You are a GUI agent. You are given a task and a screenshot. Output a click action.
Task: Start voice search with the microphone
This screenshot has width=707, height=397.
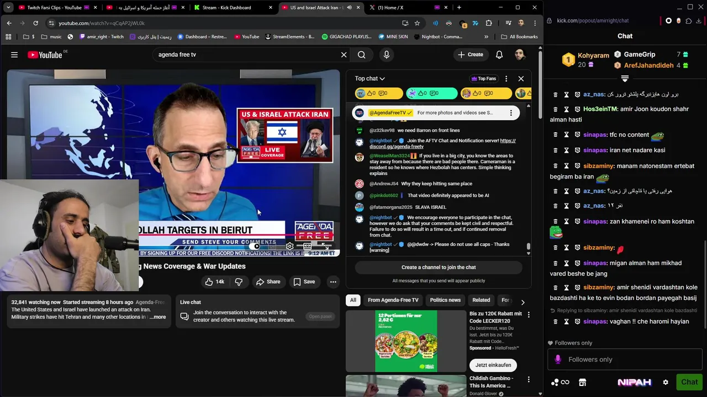coord(387,55)
